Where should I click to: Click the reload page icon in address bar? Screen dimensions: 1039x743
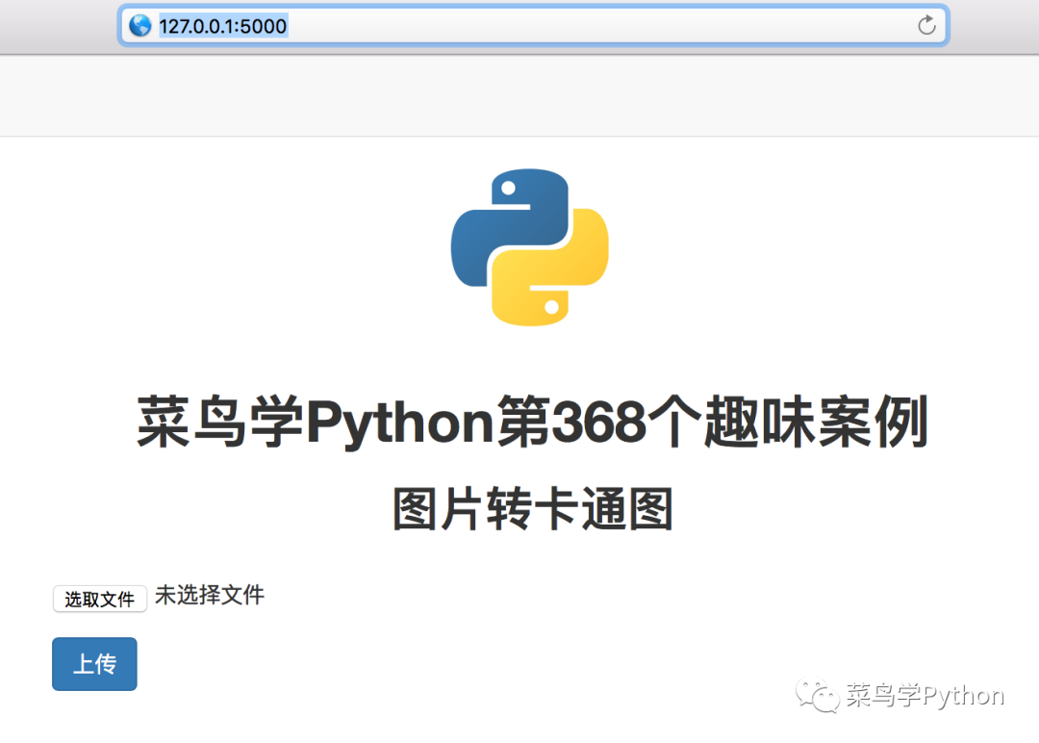click(926, 25)
